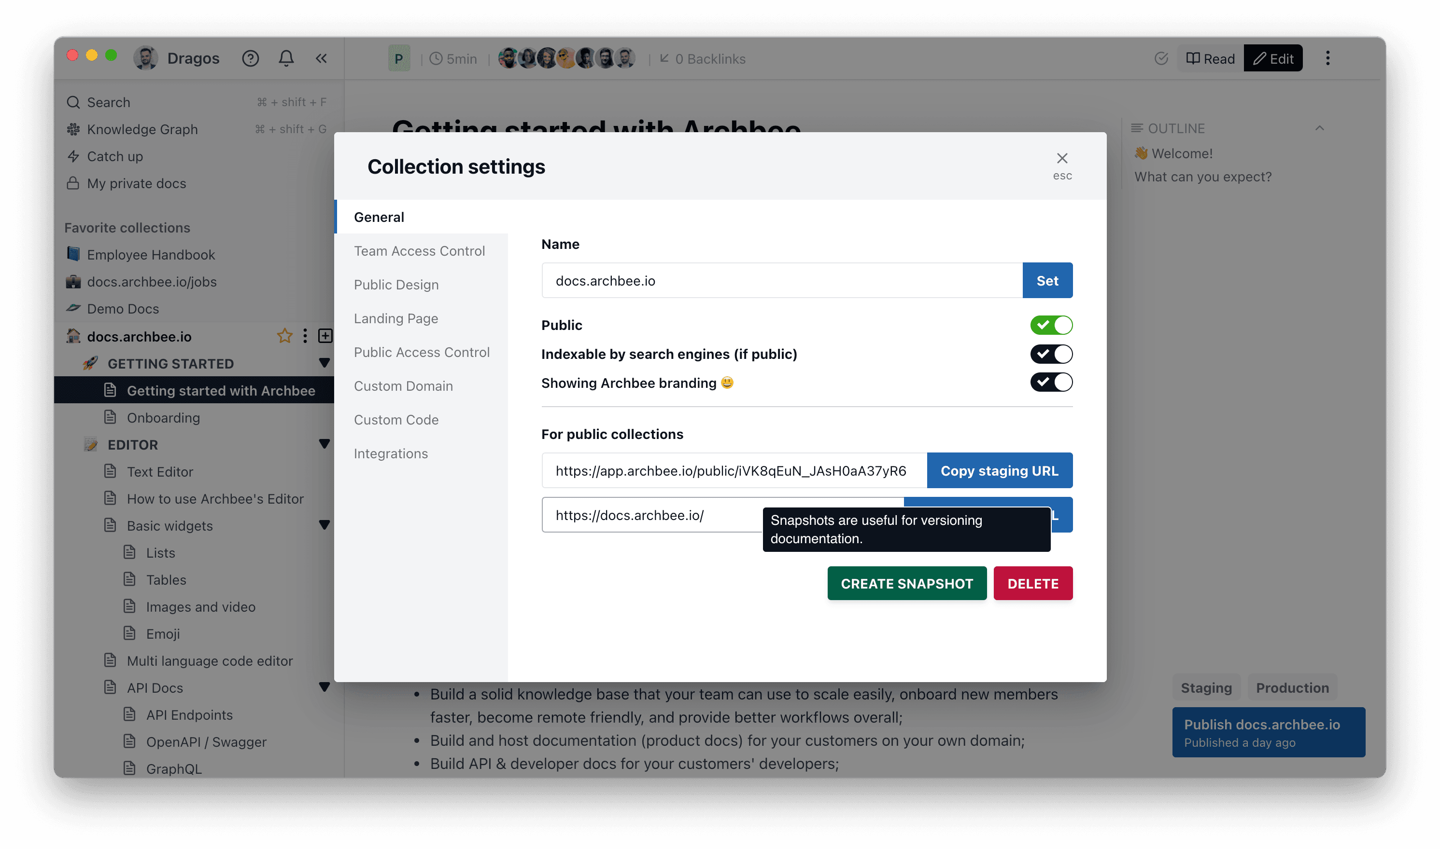Disable Showing Archbee branding switch
The height and width of the screenshot is (849, 1440).
pos(1051,382)
